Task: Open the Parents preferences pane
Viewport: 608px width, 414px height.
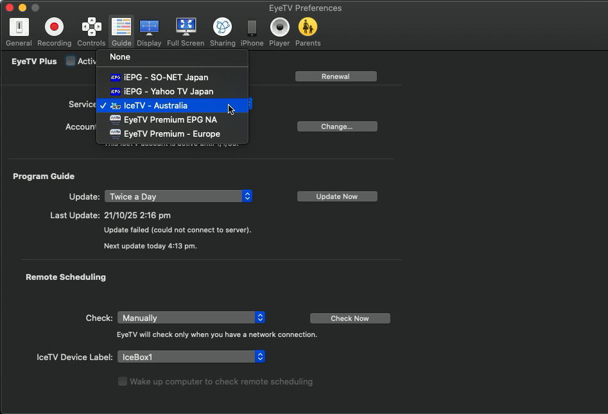Action: click(308, 32)
